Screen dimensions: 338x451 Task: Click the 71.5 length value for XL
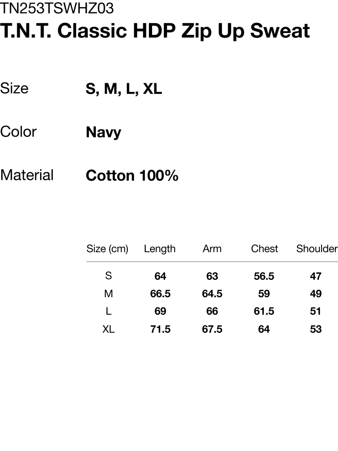pos(160,329)
